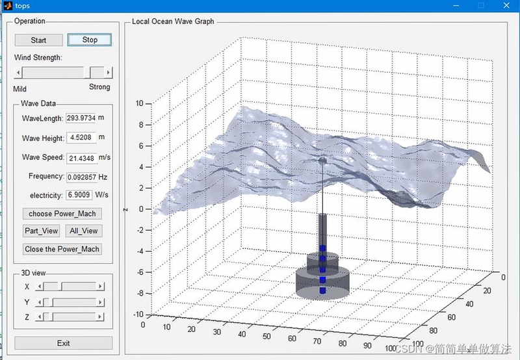Click the z-axis tick label 10
This screenshot has width=520, height=360.
(139, 103)
